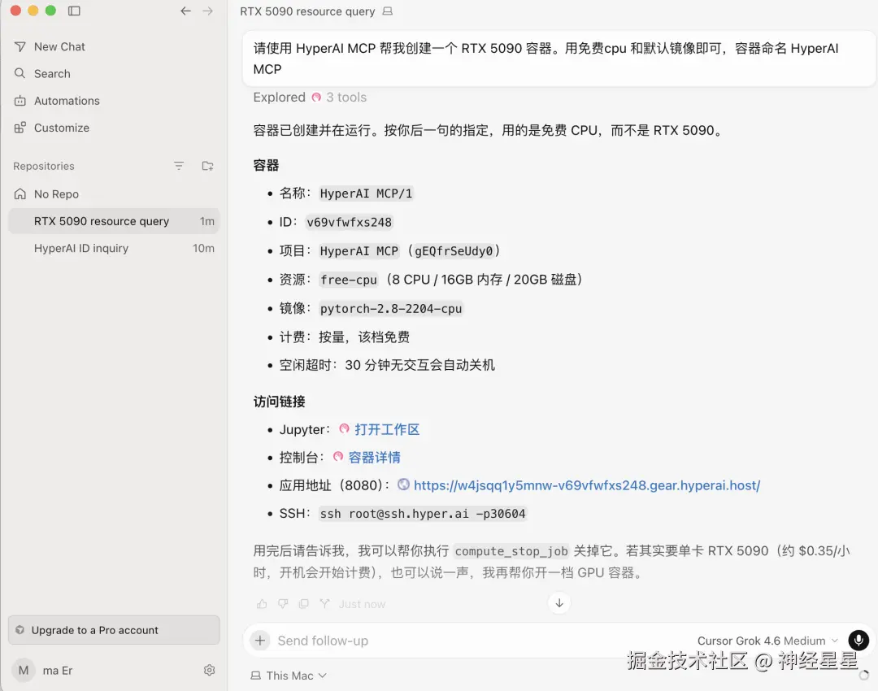The image size is (878, 691).
Task: Click the SSH command ssh root@ssh.hyper.ai
Action: pos(423,514)
